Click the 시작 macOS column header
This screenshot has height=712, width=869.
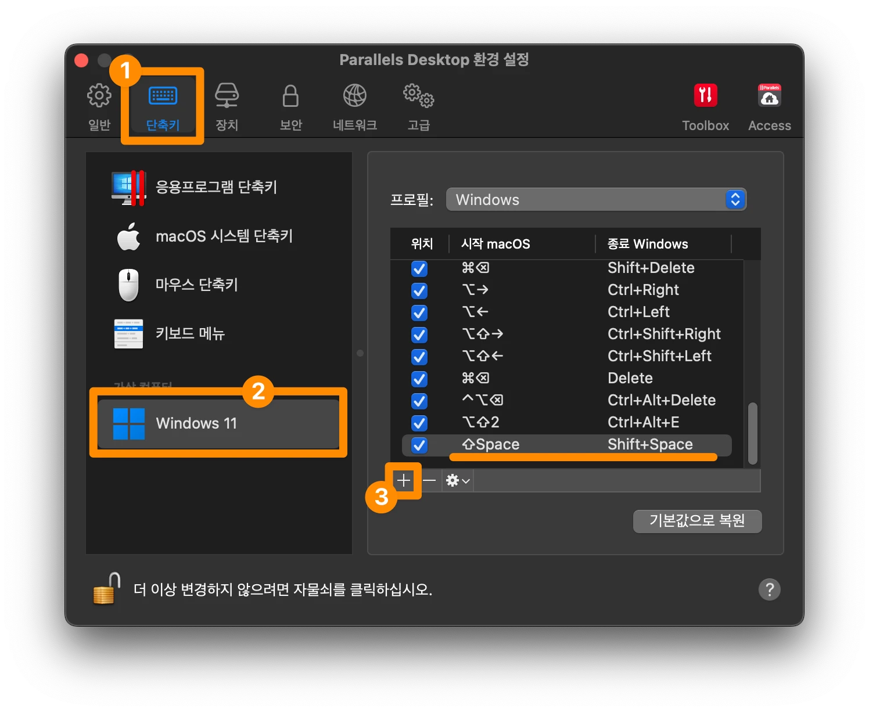point(495,244)
